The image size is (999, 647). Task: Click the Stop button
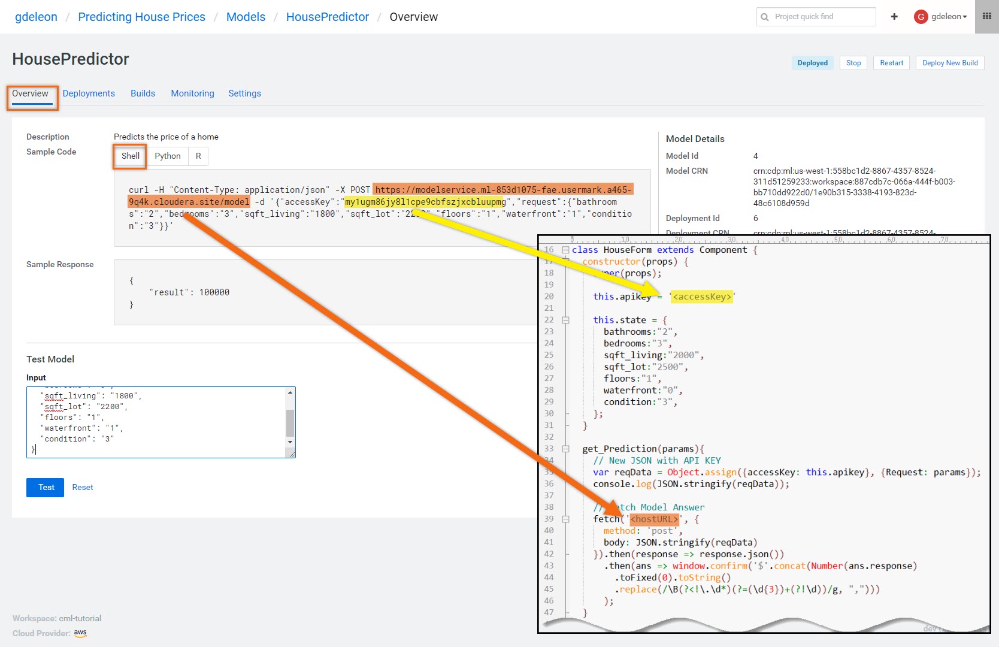[x=853, y=63]
